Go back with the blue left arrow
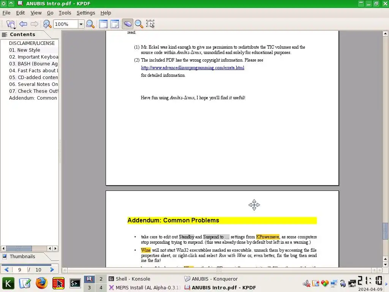Image resolution: width=389 pixels, height=292 pixels. 23,24
